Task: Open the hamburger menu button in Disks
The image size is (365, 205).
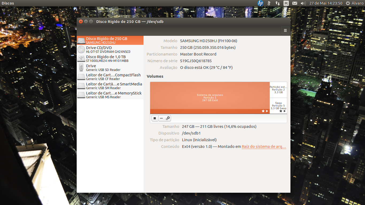Action: point(285,30)
